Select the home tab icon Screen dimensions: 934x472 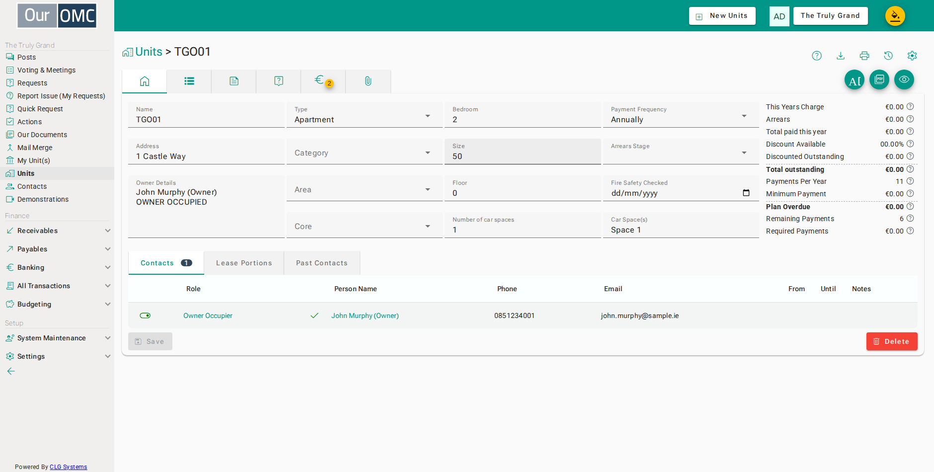(145, 81)
